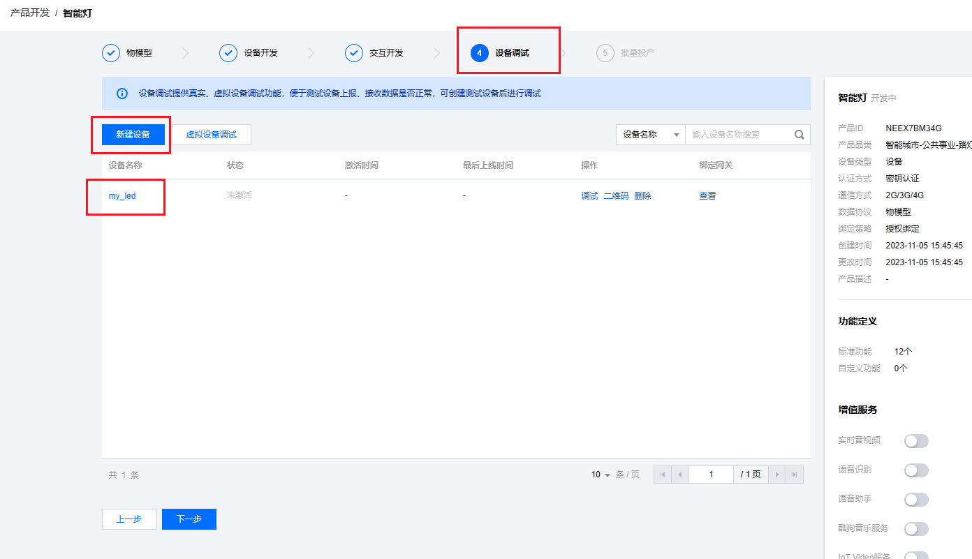This screenshot has width=972, height=559.
Task: Click the 设备开发 step checkmark icon
Action: tap(228, 53)
